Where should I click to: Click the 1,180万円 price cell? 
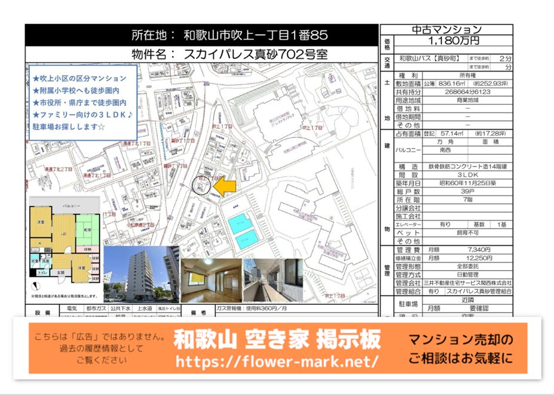coord(454,41)
